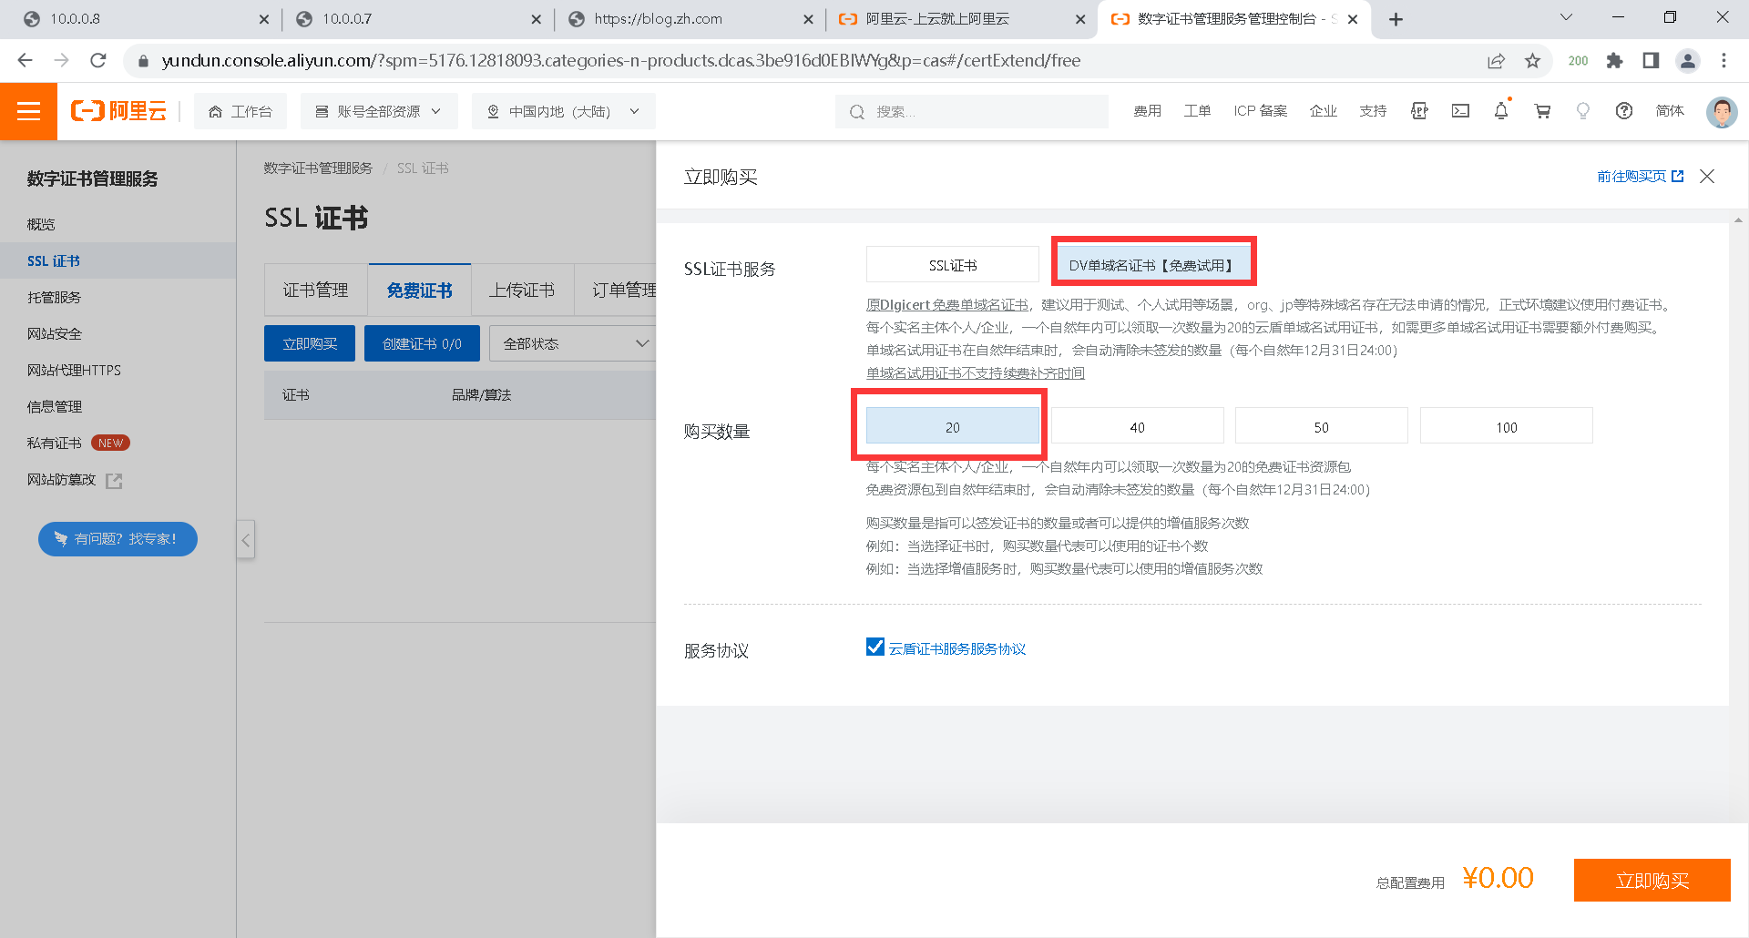The height and width of the screenshot is (938, 1749).
Task: Open the 前往购买页 link
Action: [x=1640, y=177]
